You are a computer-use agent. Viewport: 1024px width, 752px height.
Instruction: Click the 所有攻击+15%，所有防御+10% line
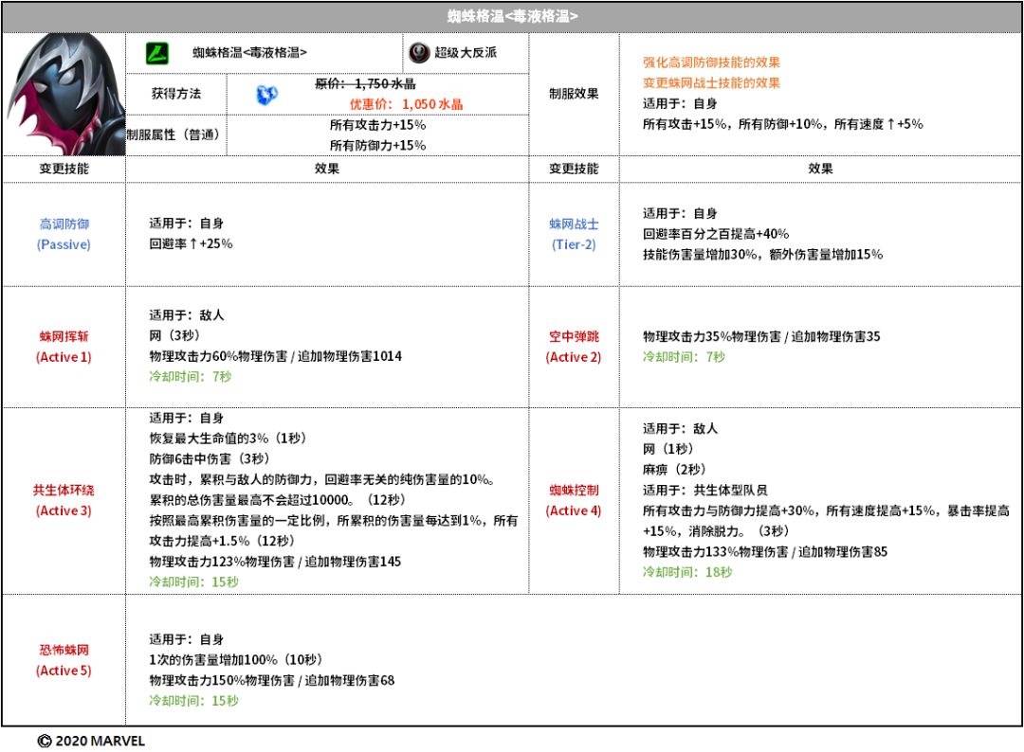point(782,124)
